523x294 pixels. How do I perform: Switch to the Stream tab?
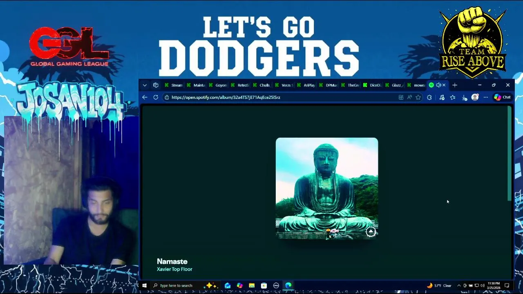[173, 85]
